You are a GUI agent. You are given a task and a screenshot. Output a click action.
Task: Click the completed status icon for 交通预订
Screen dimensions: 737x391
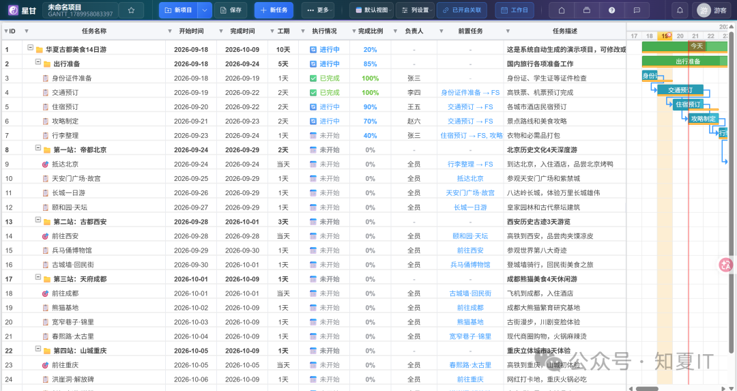point(313,93)
